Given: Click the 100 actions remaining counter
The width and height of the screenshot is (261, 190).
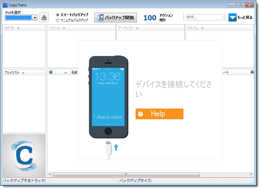Looking at the screenshot, I should [x=150, y=18].
